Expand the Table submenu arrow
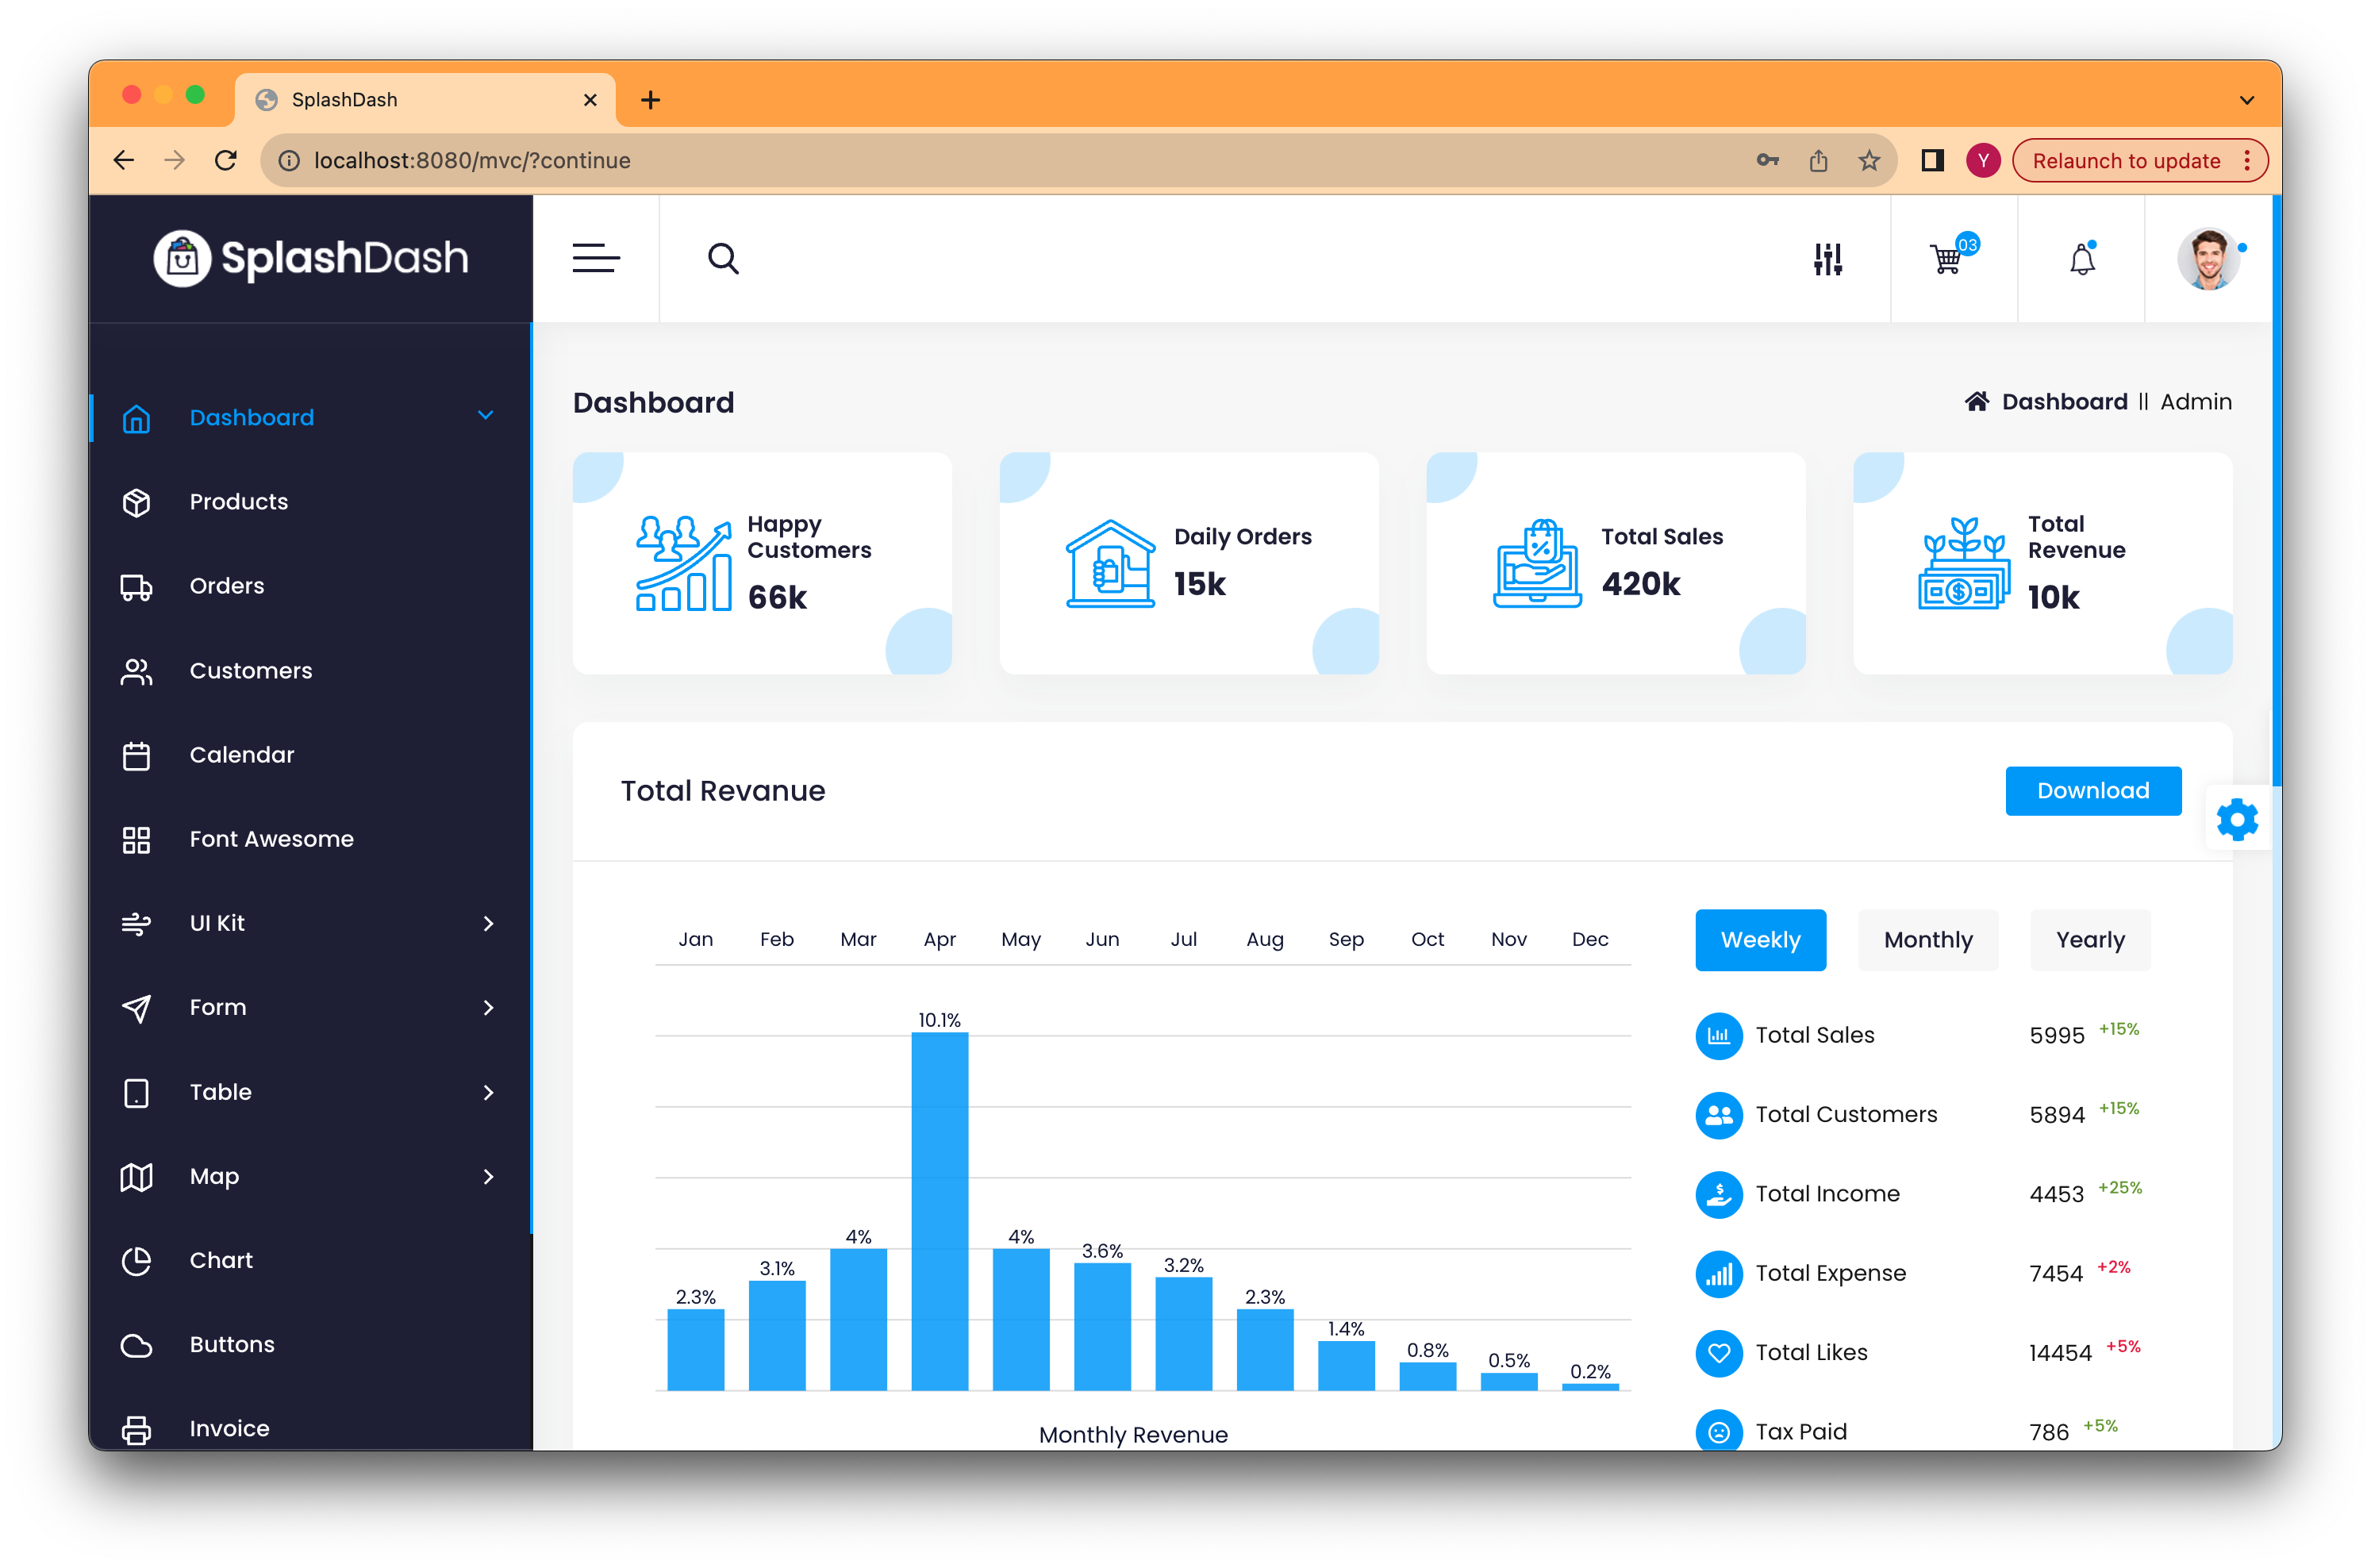2371x1568 pixels. point(488,1092)
